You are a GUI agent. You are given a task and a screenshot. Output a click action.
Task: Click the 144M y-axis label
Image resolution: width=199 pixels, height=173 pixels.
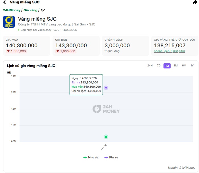click(13, 76)
